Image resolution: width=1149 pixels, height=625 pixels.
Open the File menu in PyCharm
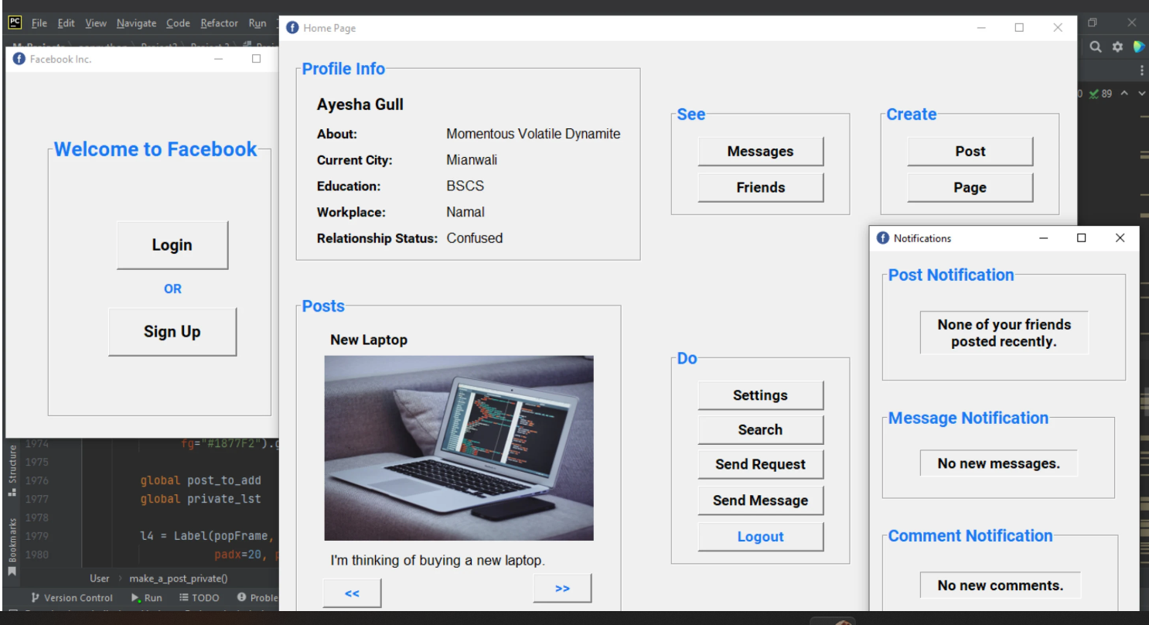[39, 23]
